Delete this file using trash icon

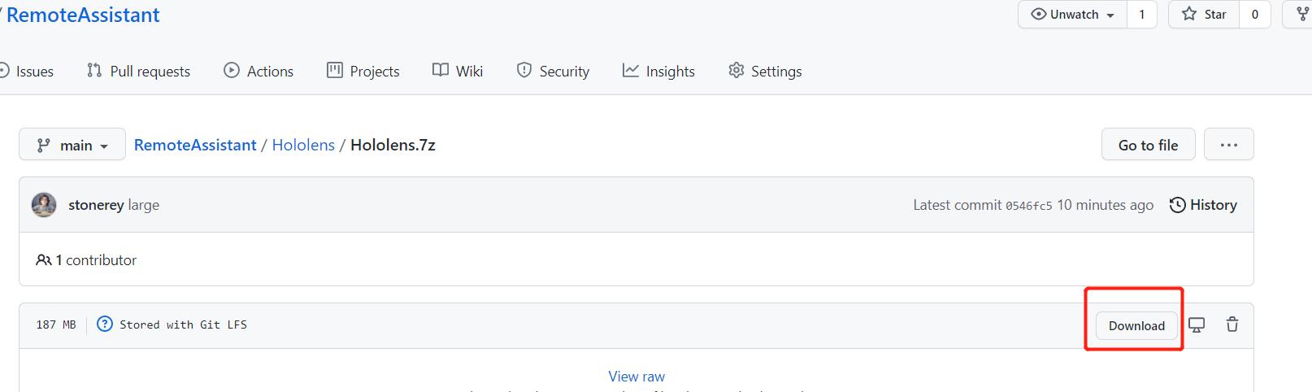(1232, 324)
